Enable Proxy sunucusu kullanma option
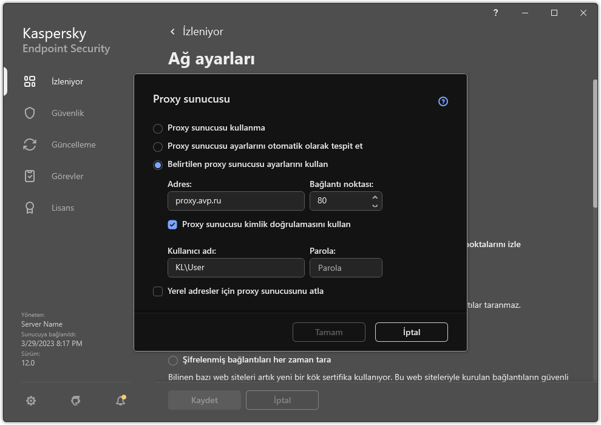 pos(158,128)
